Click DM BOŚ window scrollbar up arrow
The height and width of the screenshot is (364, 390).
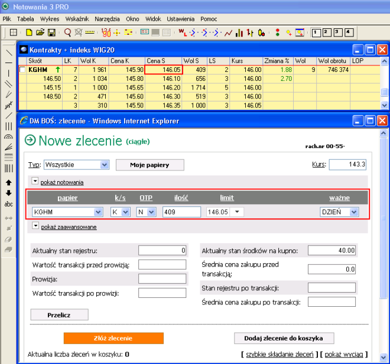(383, 133)
